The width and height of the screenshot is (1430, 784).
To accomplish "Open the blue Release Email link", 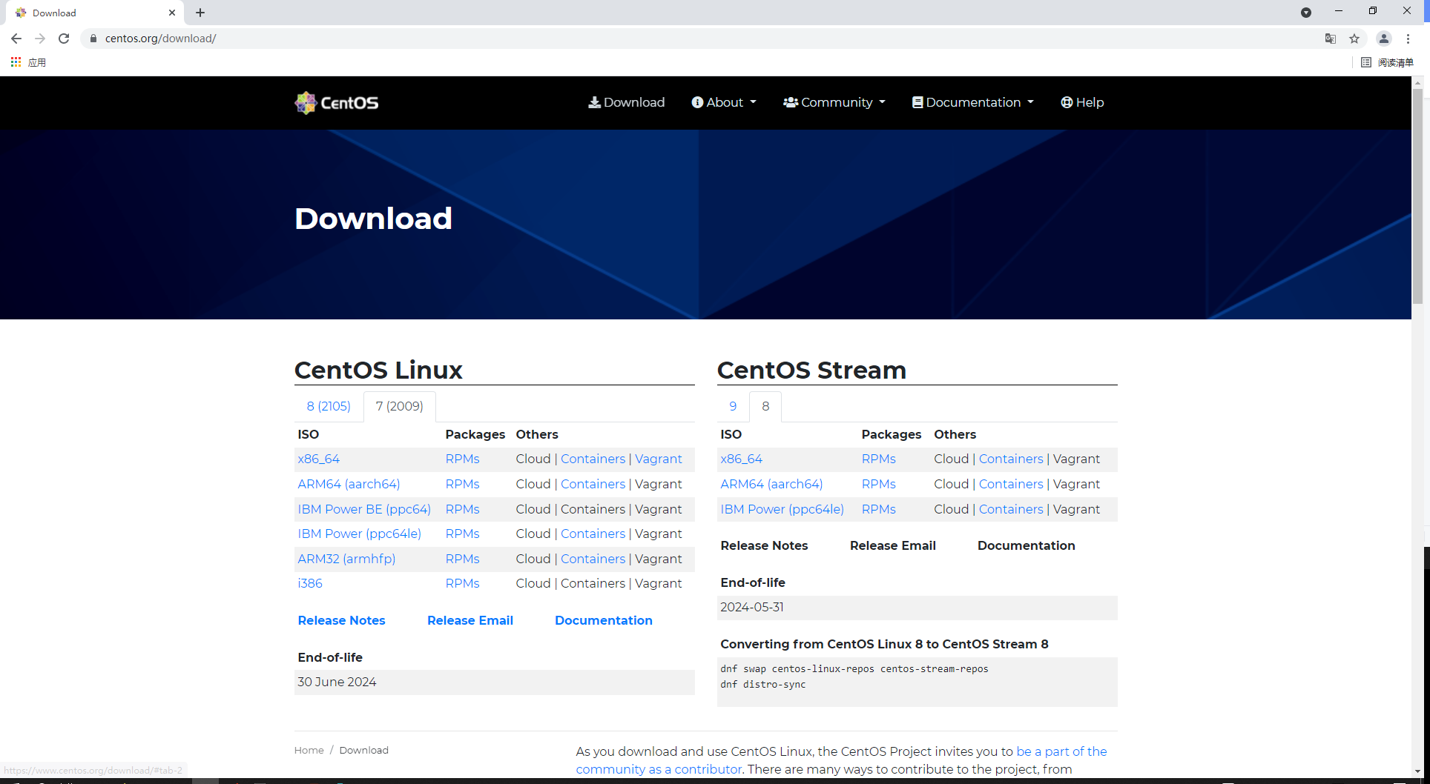I will 470,620.
